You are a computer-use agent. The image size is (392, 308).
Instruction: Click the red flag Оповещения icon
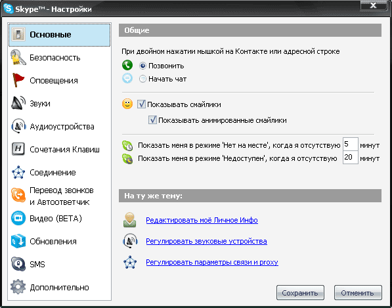coord(18,80)
